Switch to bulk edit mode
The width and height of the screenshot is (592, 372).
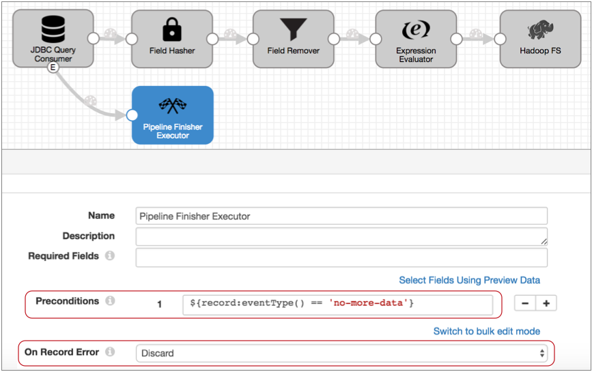tap(486, 331)
